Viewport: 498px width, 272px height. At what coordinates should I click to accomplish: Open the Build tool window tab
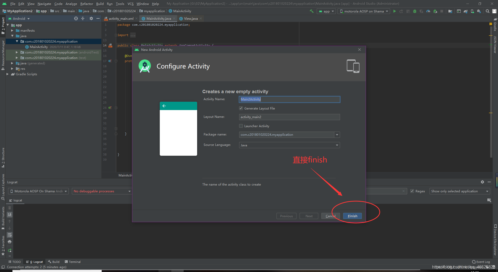pyautogui.click(x=54, y=262)
